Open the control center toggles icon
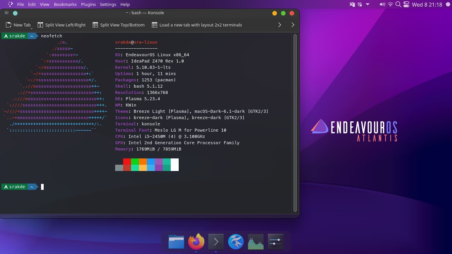Image resolution: width=452 pixels, height=254 pixels. click(406, 4)
